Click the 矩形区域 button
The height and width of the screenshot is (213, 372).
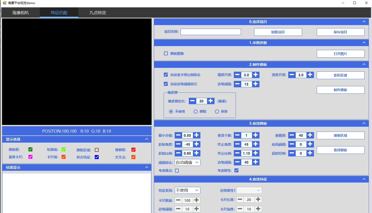tap(340, 75)
